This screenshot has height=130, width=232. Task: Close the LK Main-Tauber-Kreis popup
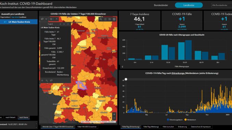click(x=68, y=24)
